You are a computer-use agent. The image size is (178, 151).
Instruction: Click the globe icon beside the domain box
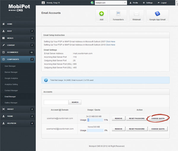coord(92,3)
